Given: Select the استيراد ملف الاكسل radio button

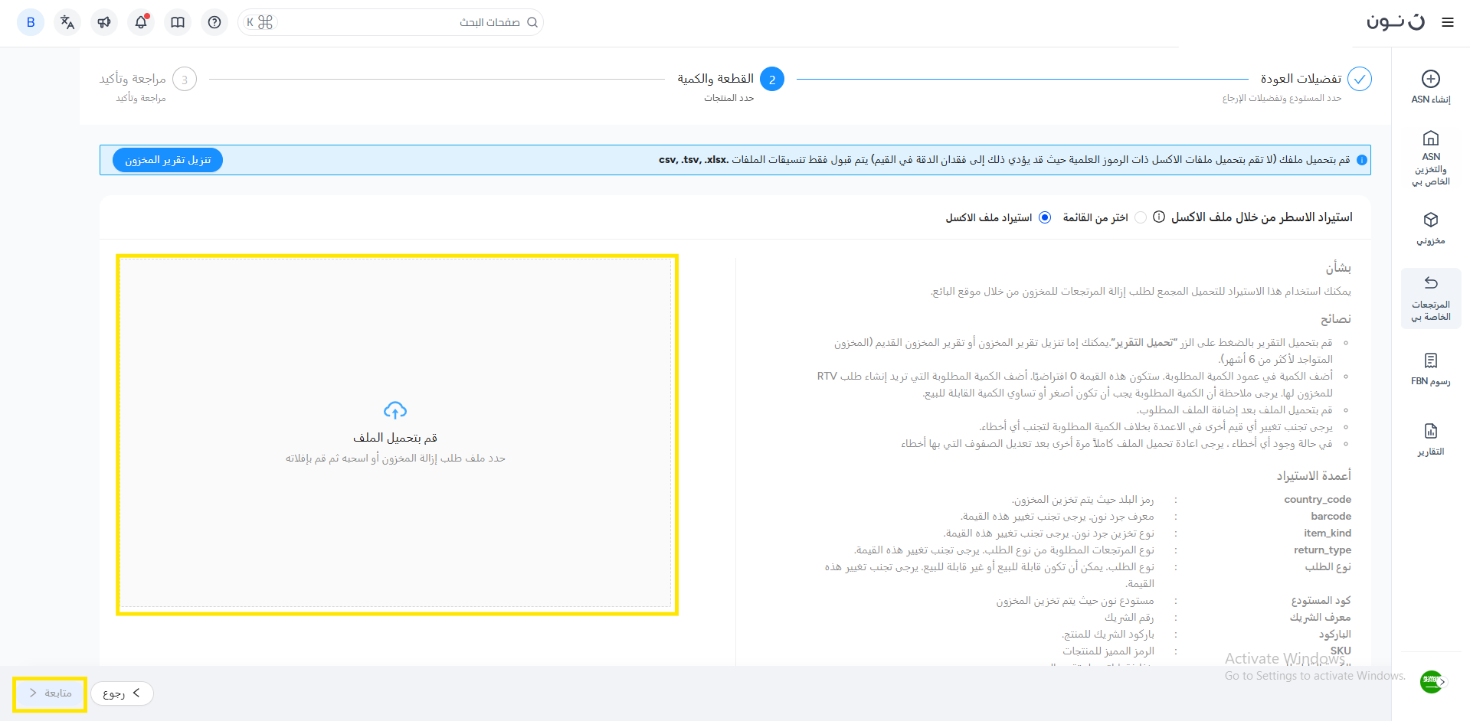Looking at the screenshot, I should pyautogui.click(x=1045, y=217).
